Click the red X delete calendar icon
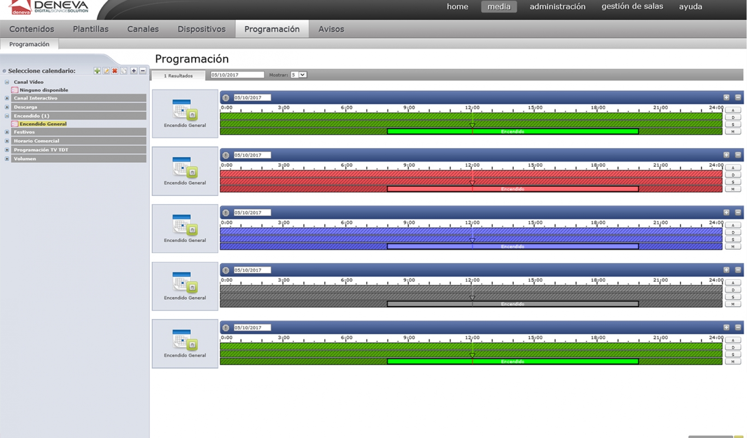 click(x=115, y=71)
